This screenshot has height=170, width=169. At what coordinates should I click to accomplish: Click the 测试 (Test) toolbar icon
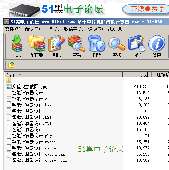(57, 43)
